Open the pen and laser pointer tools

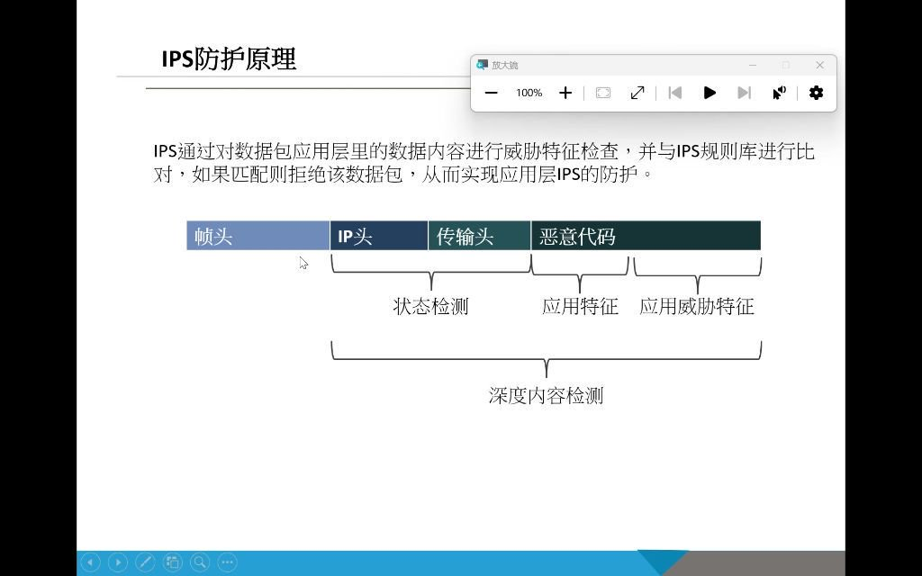145,562
